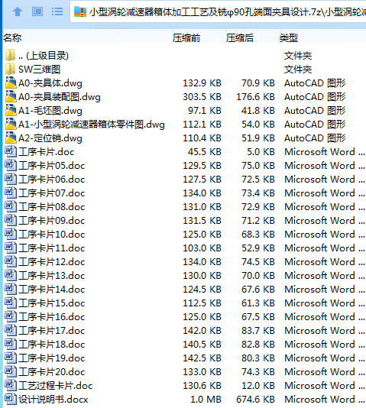
Task: Click the 54.0 KB compressed size value
Action: (x=258, y=125)
